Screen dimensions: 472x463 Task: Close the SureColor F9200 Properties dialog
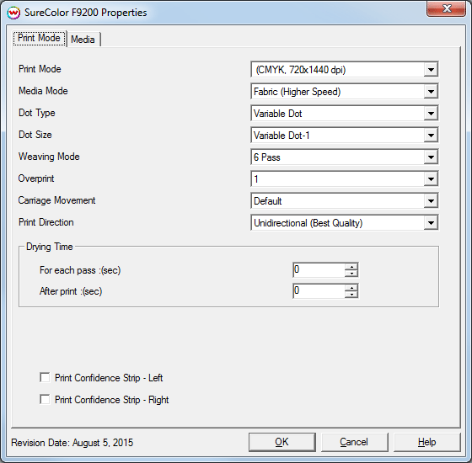click(447, 8)
